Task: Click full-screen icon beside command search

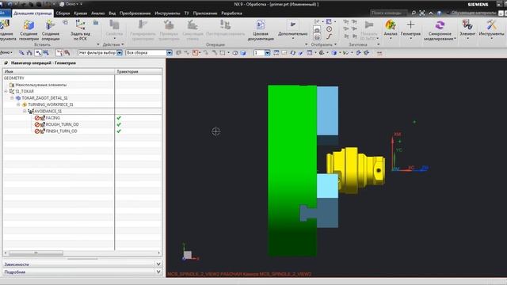Action: (x=422, y=13)
